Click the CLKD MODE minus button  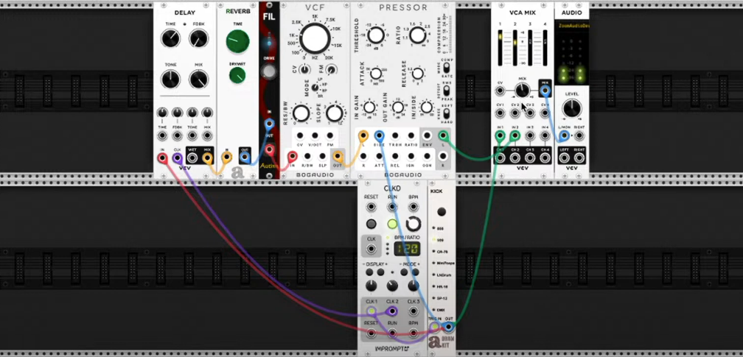pyautogui.click(x=404, y=272)
